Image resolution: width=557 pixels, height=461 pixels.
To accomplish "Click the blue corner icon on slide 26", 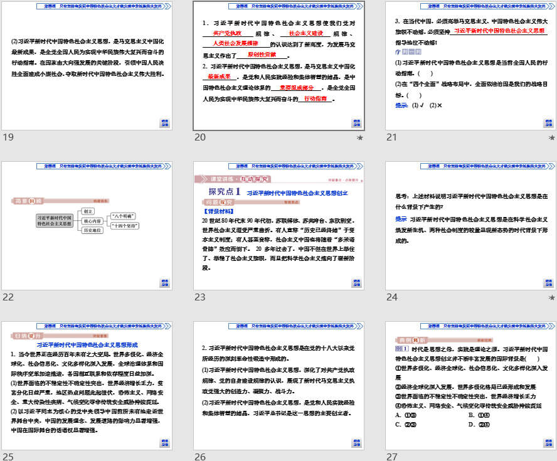I will [357, 443].
